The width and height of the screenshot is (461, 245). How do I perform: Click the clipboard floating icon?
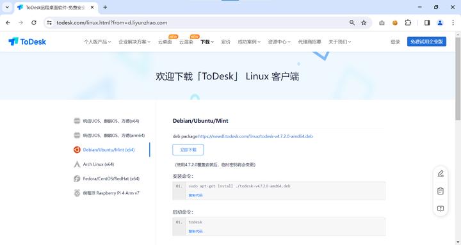coord(441,191)
